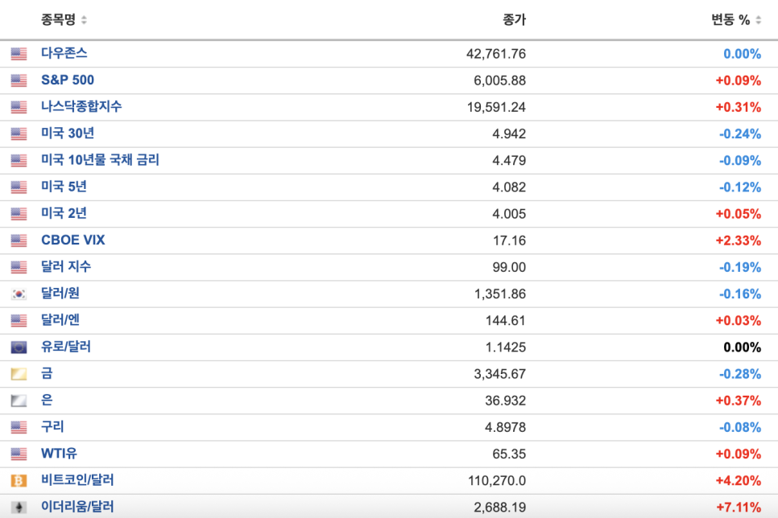The image size is (778, 518).
Task: Select the -0.28% change value
Action: click(x=740, y=374)
